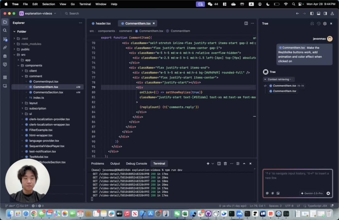Open CommentsSection.tsx from the file tree

[48, 92]
